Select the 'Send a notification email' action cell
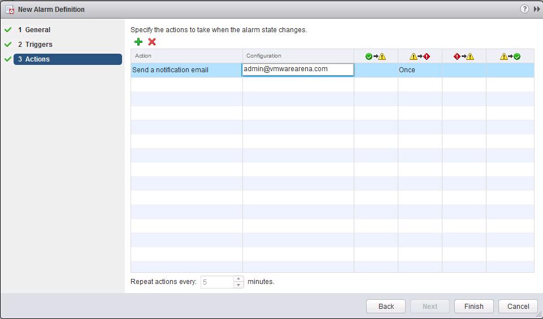The height and width of the screenshot is (319, 543). (186, 70)
